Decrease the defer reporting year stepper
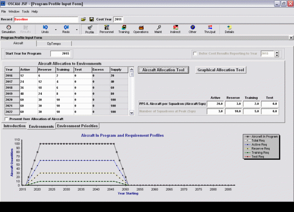The image size is (294, 212). [x=277, y=56]
